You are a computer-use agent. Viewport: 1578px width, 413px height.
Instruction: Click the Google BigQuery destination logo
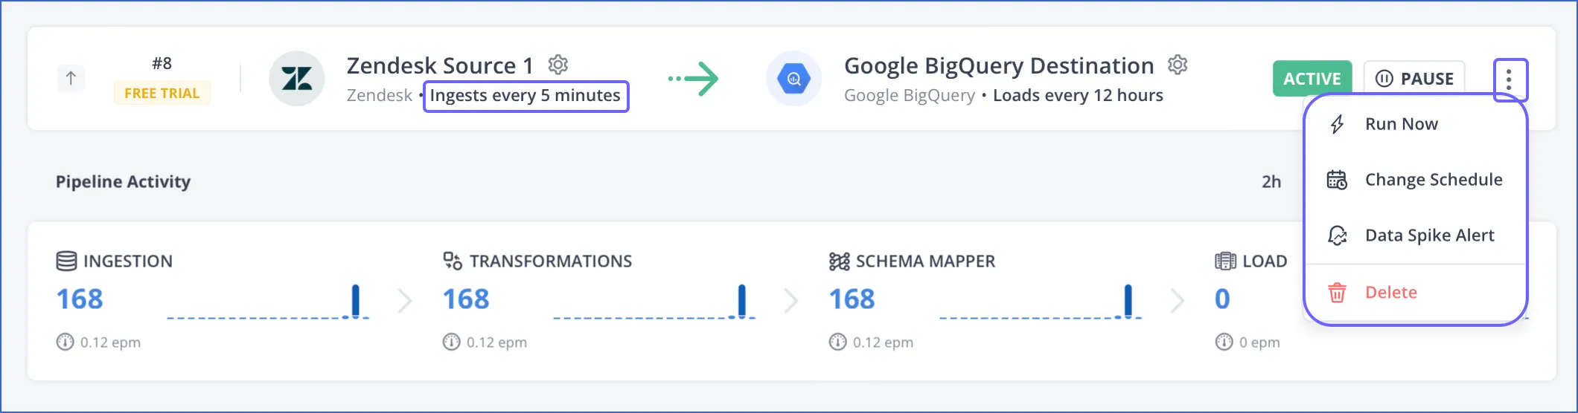(793, 79)
